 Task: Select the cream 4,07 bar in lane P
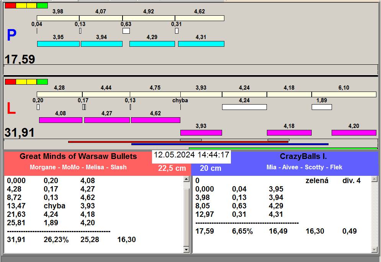coord(101,18)
